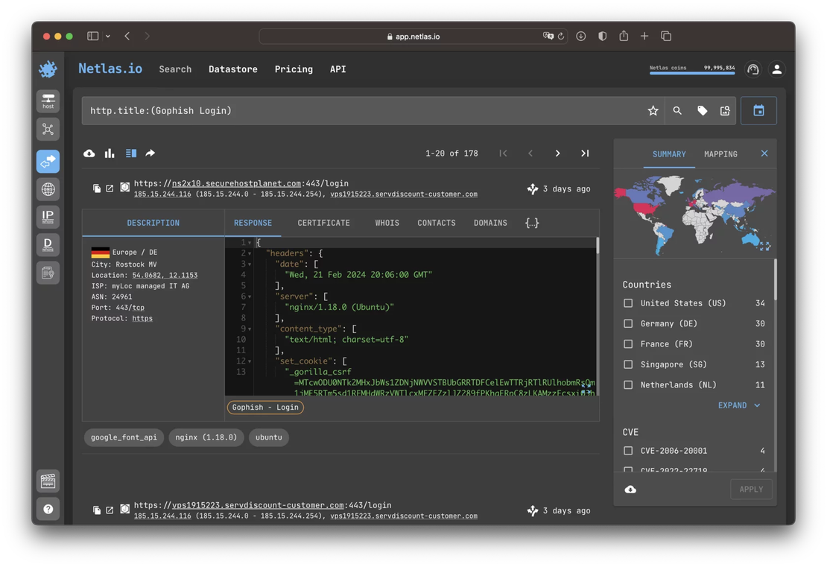Select the Host search tool in sidebar
This screenshot has height=567, width=827.
pyautogui.click(x=48, y=101)
